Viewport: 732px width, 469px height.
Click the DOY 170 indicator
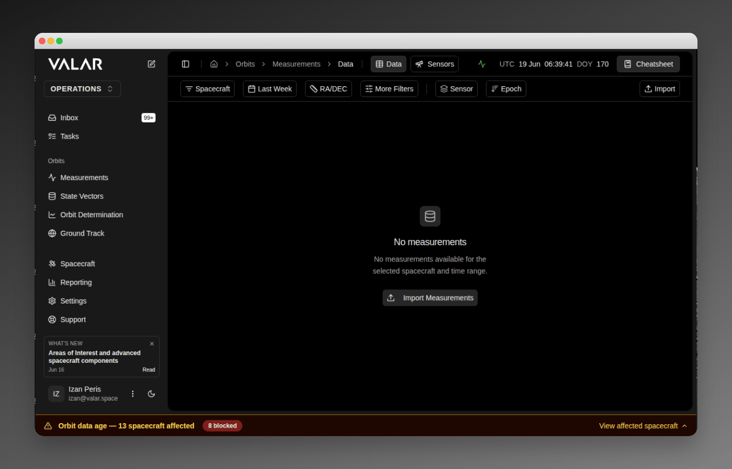tap(593, 64)
